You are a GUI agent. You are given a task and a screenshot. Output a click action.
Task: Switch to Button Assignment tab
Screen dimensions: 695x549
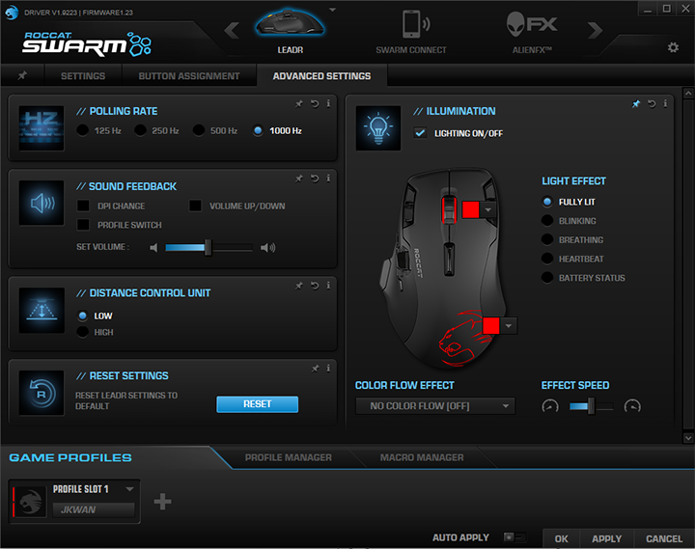188,75
